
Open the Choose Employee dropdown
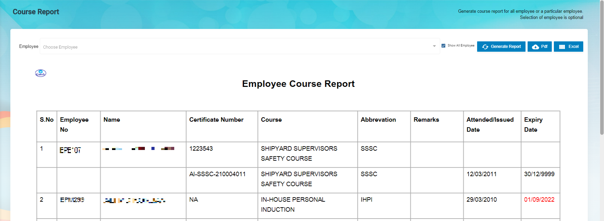tap(235, 47)
